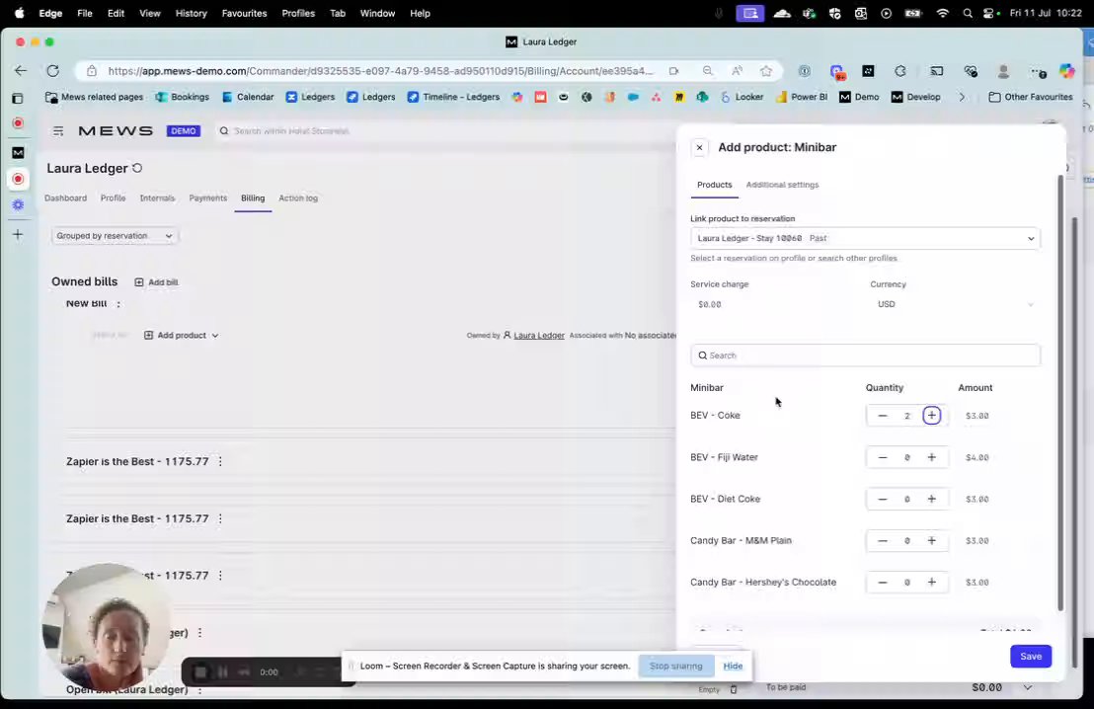1094x709 pixels.
Task: Open the History menu in menu bar
Action: click(x=191, y=13)
